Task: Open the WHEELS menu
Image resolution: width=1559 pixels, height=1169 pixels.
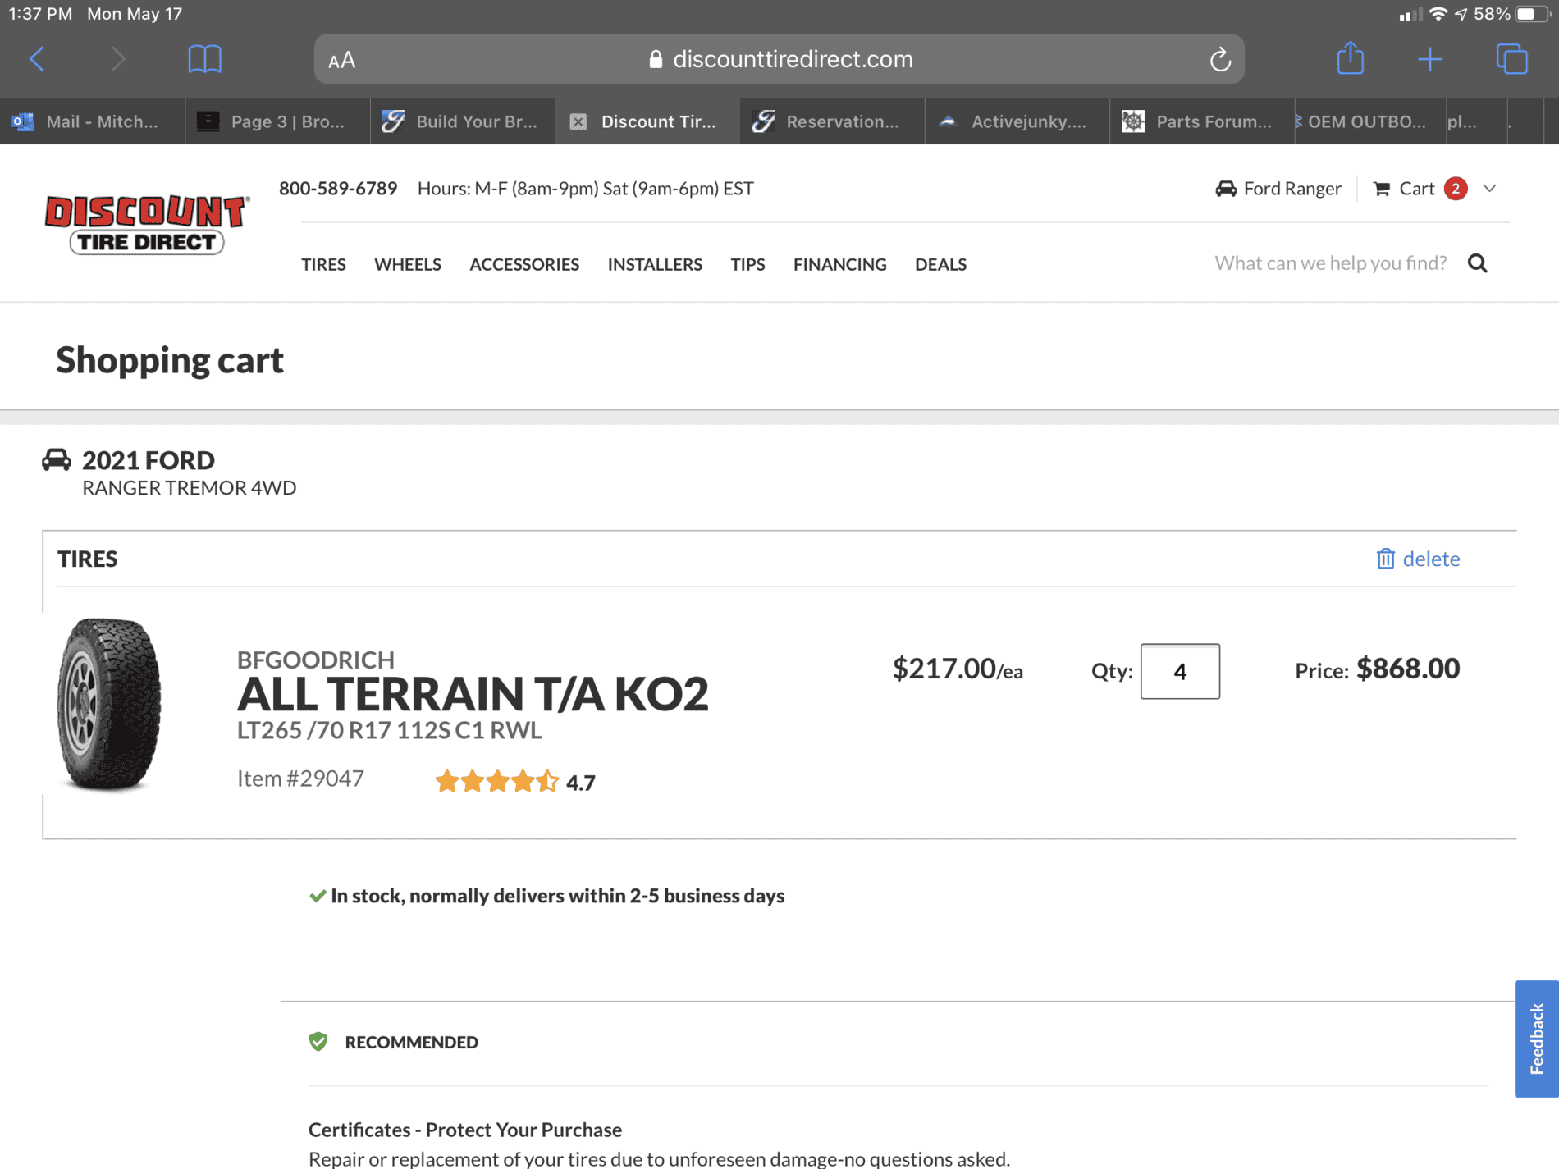Action: [408, 264]
